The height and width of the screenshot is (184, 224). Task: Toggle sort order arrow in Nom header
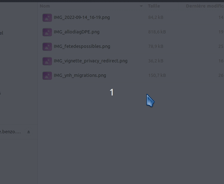click(x=141, y=6)
